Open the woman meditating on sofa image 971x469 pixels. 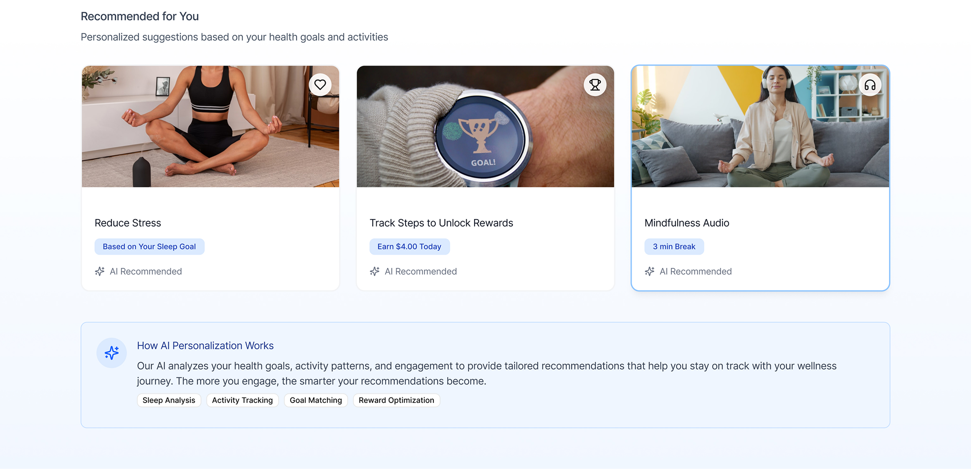click(x=760, y=126)
